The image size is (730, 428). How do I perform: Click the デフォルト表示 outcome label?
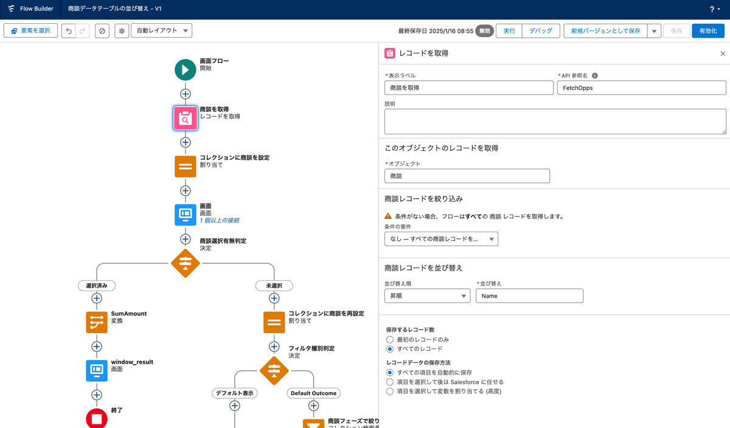click(235, 393)
